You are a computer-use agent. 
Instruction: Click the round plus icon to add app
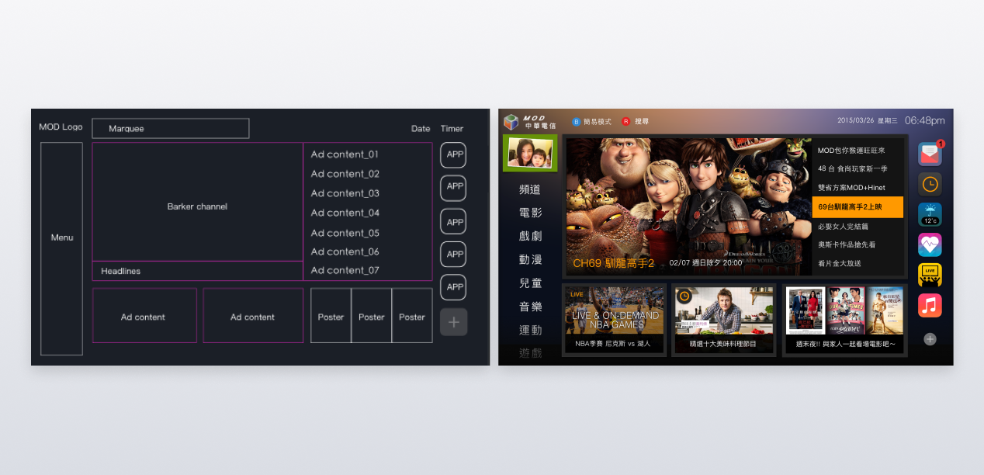(930, 339)
